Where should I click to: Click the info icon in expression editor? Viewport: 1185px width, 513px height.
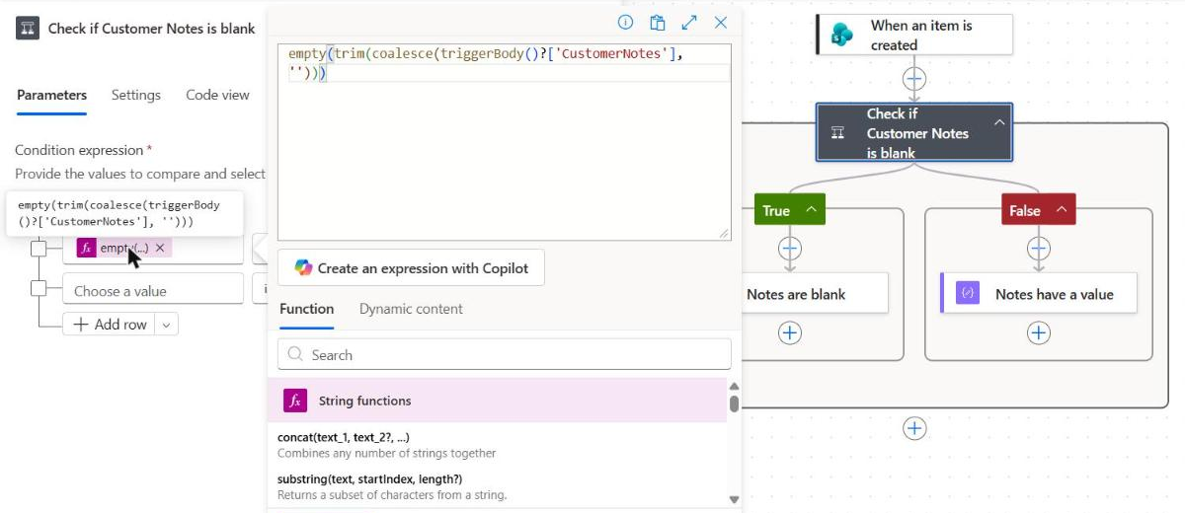tap(625, 23)
